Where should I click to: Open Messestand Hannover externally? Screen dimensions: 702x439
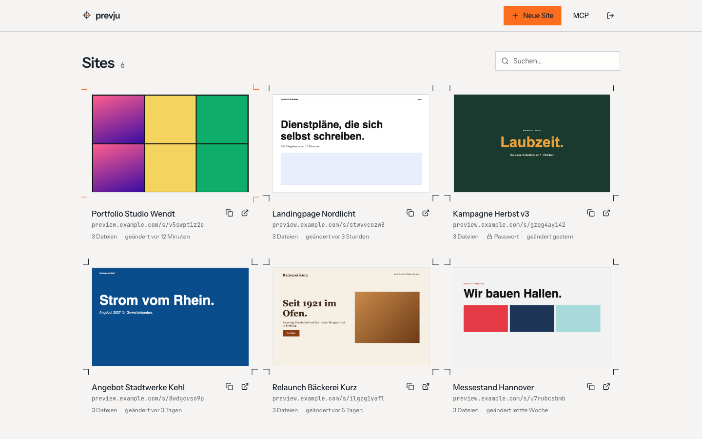[x=606, y=387]
